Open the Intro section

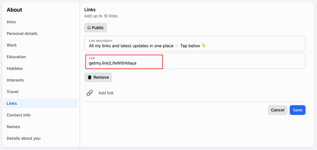(x=11, y=22)
